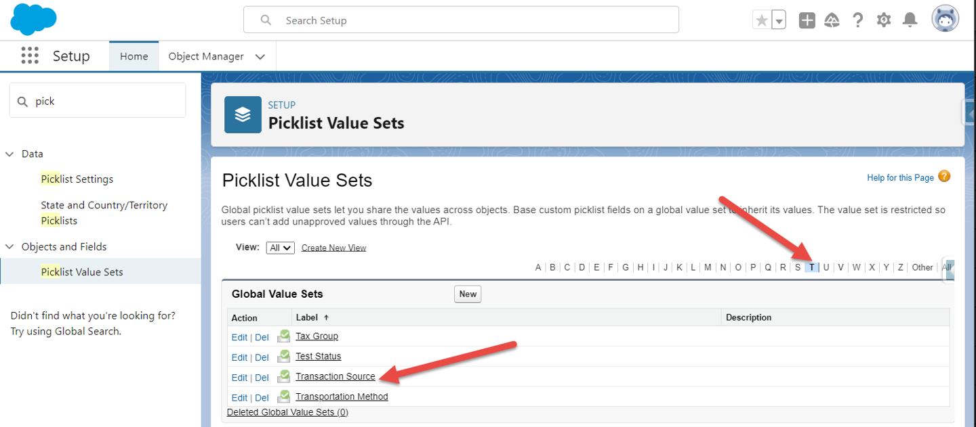
Task: Click the Transportation Method row icon
Action: 283,397
